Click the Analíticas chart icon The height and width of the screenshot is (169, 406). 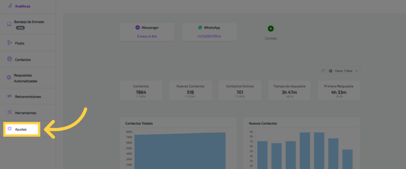[x=10, y=6]
